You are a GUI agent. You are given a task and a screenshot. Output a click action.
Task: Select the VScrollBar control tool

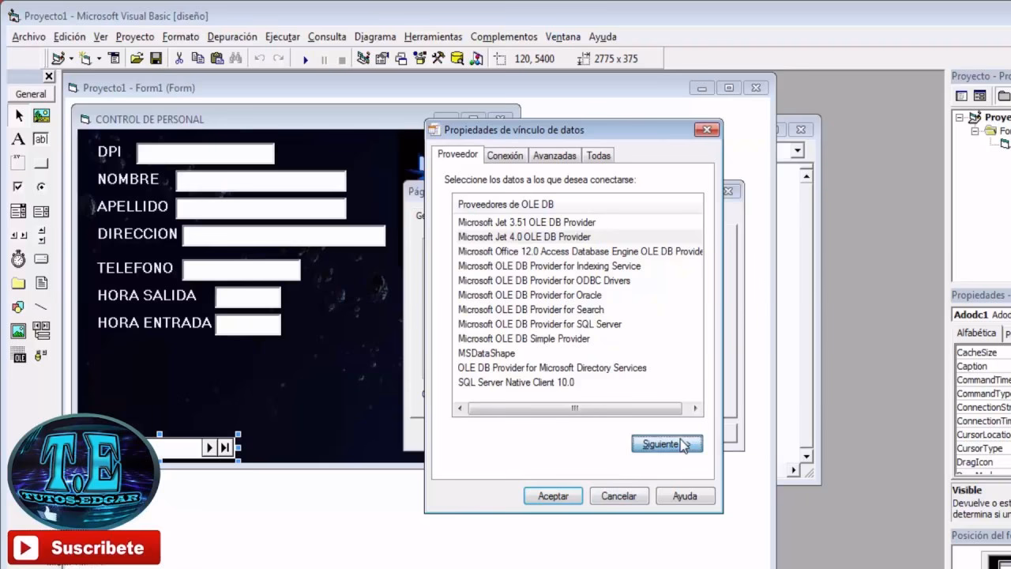coord(41,235)
